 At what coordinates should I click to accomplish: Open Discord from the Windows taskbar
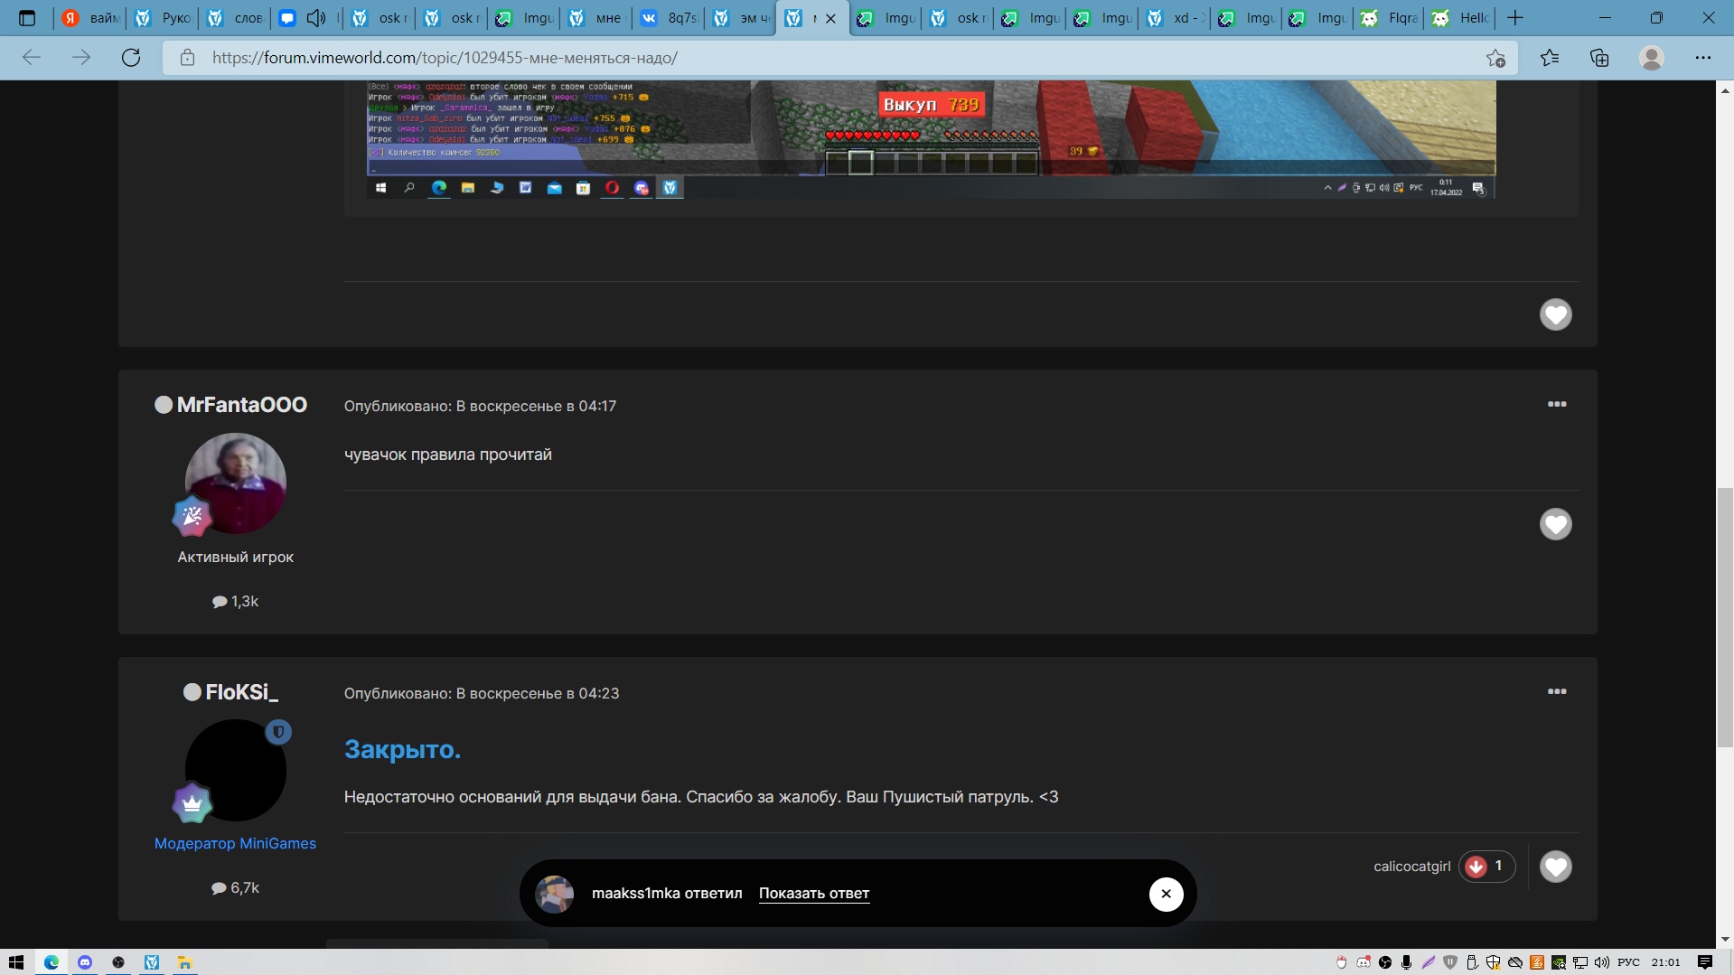click(x=85, y=962)
